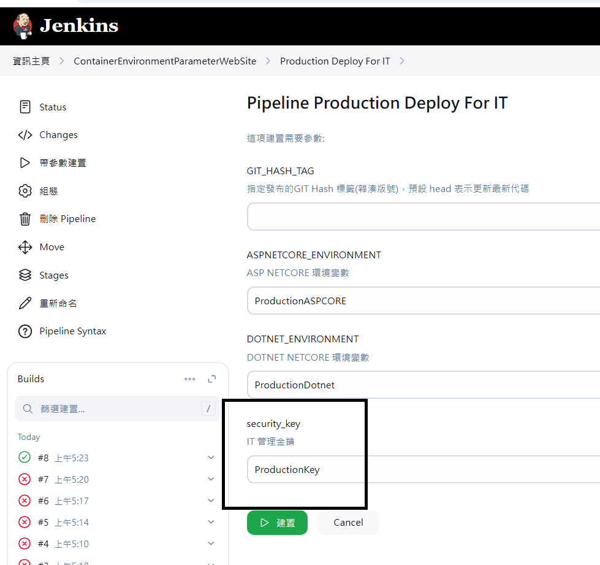The image size is (600, 565).
Task: Click red failed icon for build #4
Action: tap(25, 543)
